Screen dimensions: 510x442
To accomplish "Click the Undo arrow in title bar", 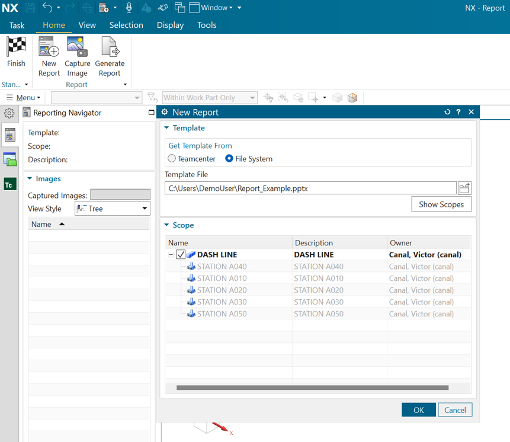I will point(47,8).
